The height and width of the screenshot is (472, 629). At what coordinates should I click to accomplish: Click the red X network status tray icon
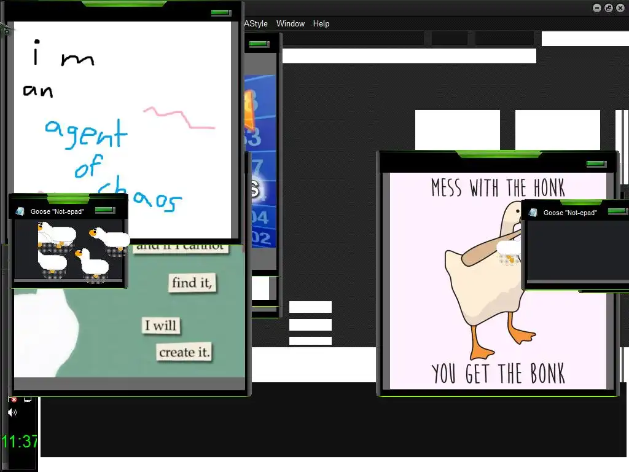tap(14, 399)
